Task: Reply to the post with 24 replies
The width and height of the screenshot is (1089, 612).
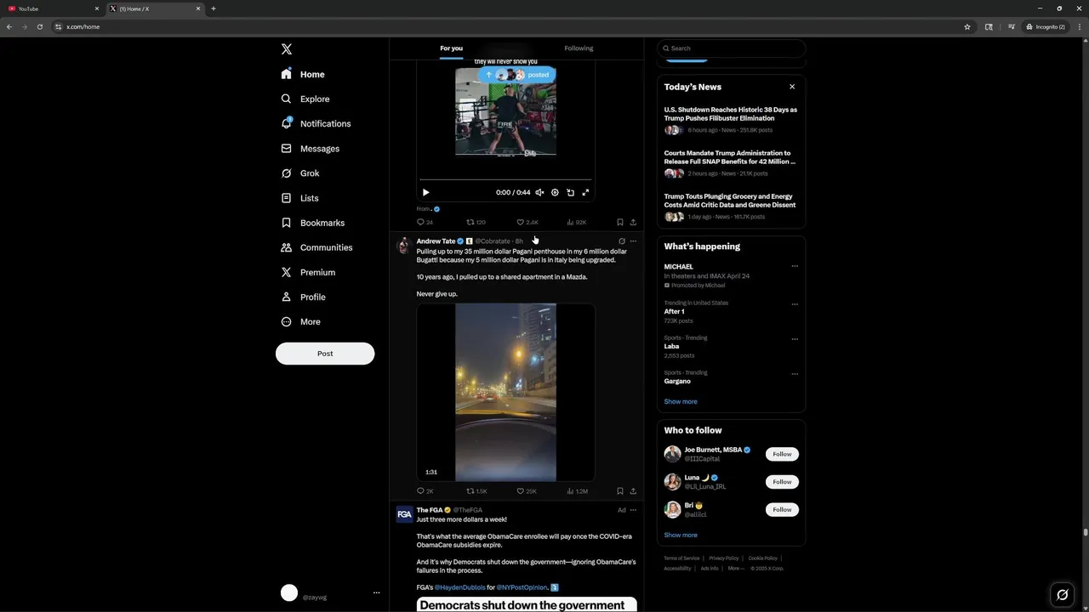Action: [425, 222]
